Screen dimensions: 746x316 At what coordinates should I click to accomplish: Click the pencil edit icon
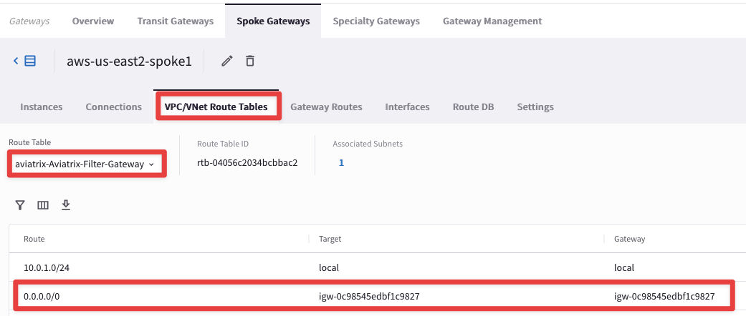pos(227,61)
